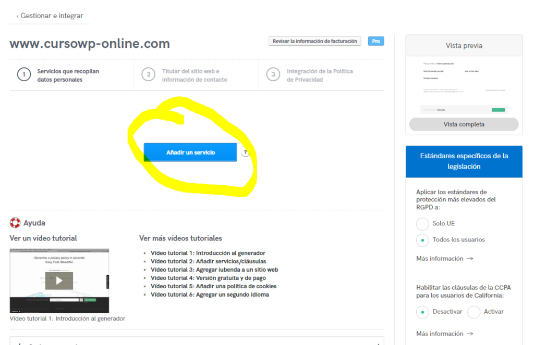534x345 pixels.
Task: Click the step 3 circle icon
Action: 273,74
